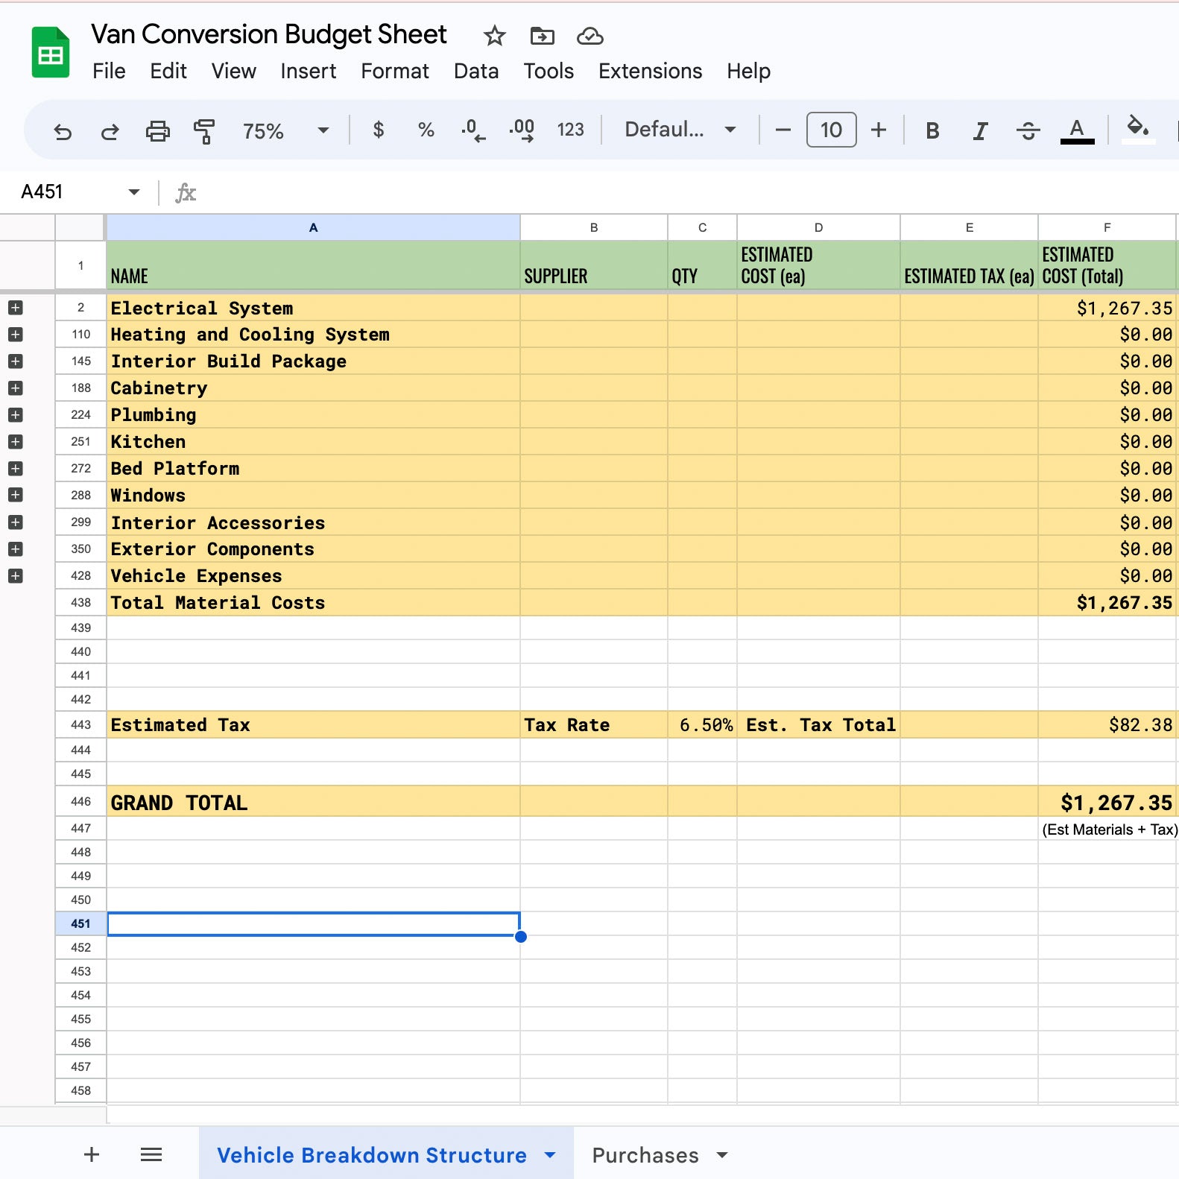Select the Paint format roller icon

point(203,131)
